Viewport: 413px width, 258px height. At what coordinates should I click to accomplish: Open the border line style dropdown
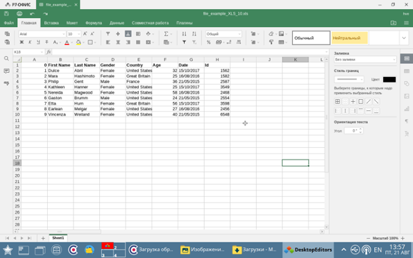(349, 79)
